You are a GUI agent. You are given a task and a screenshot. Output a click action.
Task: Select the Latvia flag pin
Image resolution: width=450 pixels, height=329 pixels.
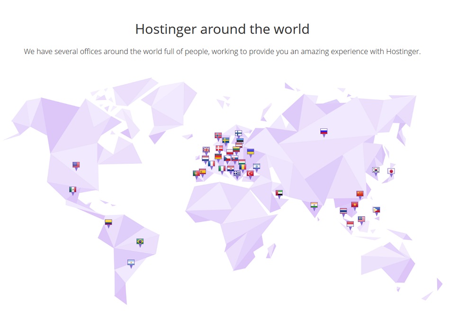[x=239, y=145]
